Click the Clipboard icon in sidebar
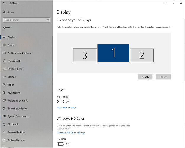185x148 pixels. pos(4,124)
